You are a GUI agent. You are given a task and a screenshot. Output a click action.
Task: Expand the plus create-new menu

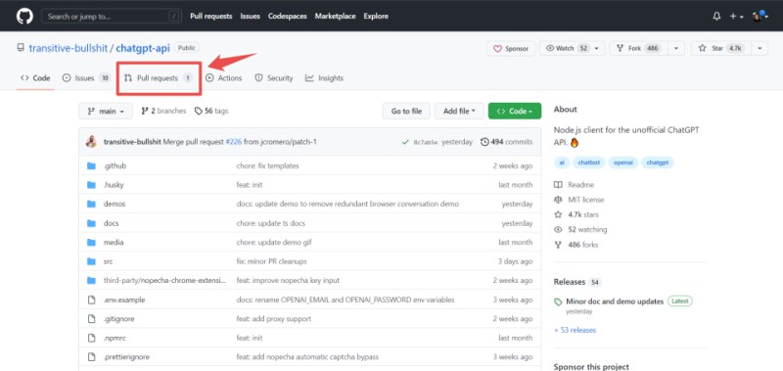point(737,17)
